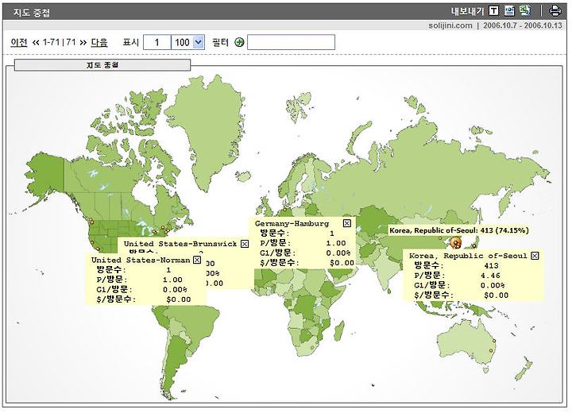Close the United States-Brunswick popup
Screen dimensions: 572x413
click(245, 243)
